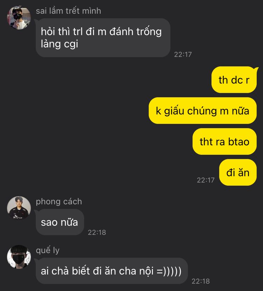Open the avatar of sai lầm trết mình
The image size is (263, 291).
pos(19,18)
